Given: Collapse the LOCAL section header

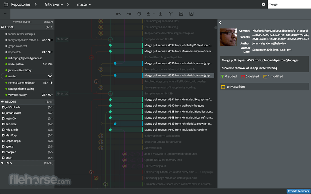Looking at the screenshot, I should [x=27, y=27].
